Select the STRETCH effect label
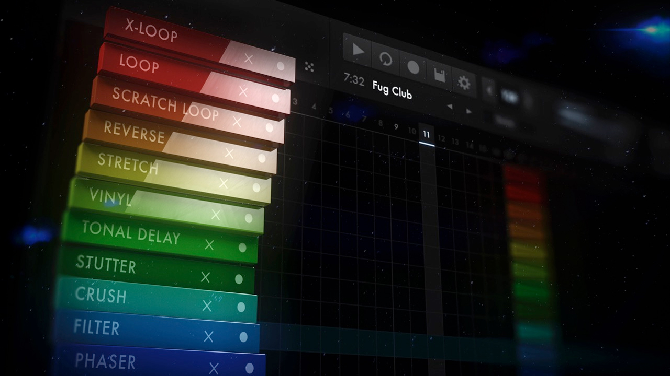The width and height of the screenshot is (670, 376). [x=128, y=163]
